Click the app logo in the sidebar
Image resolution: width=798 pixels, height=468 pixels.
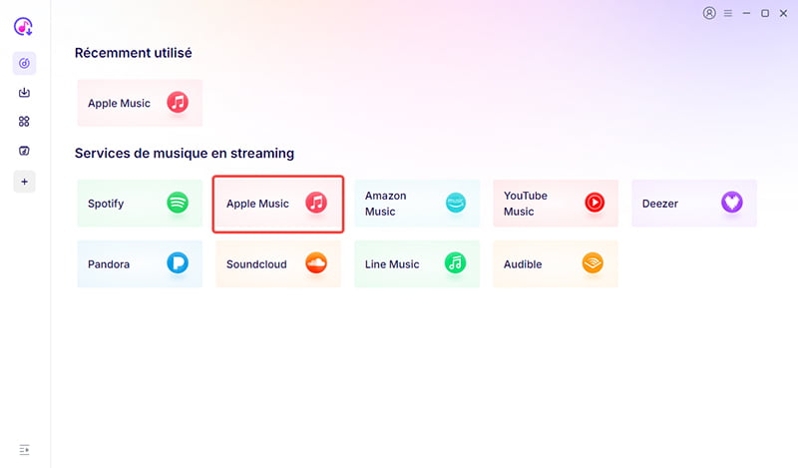click(x=23, y=27)
